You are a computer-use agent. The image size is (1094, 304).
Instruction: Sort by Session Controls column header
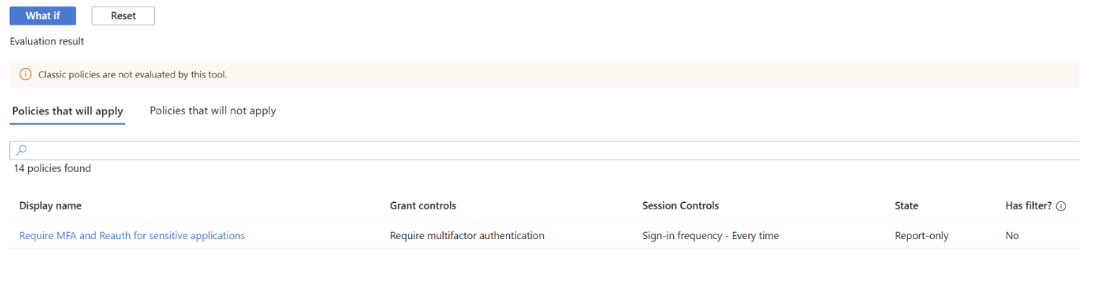[680, 206]
